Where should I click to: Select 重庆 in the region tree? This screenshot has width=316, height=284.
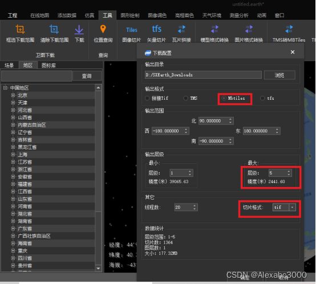(x=22, y=251)
